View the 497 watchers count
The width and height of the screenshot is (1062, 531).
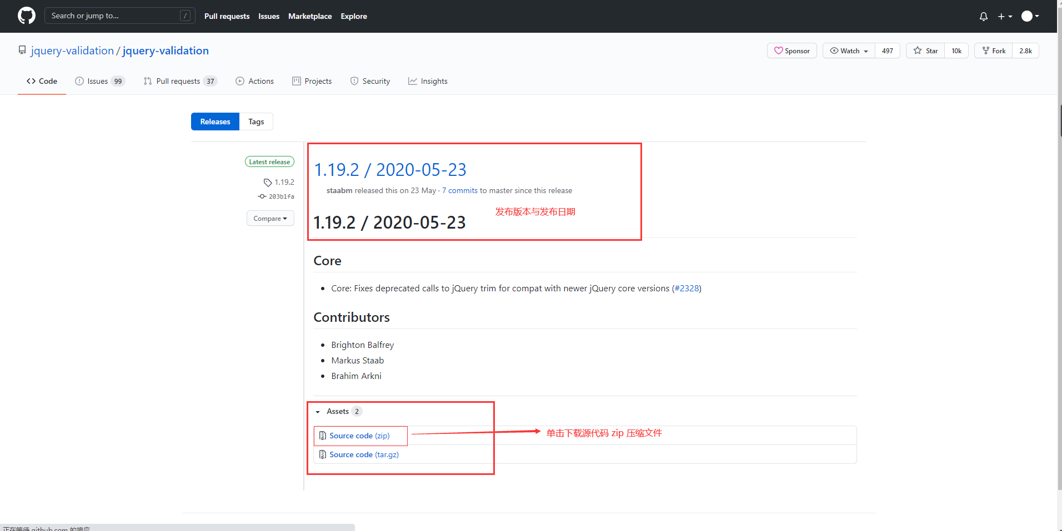(888, 50)
